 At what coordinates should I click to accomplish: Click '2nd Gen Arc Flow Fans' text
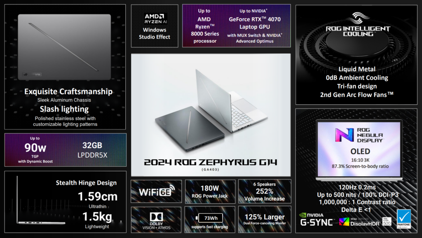coord(357,95)
